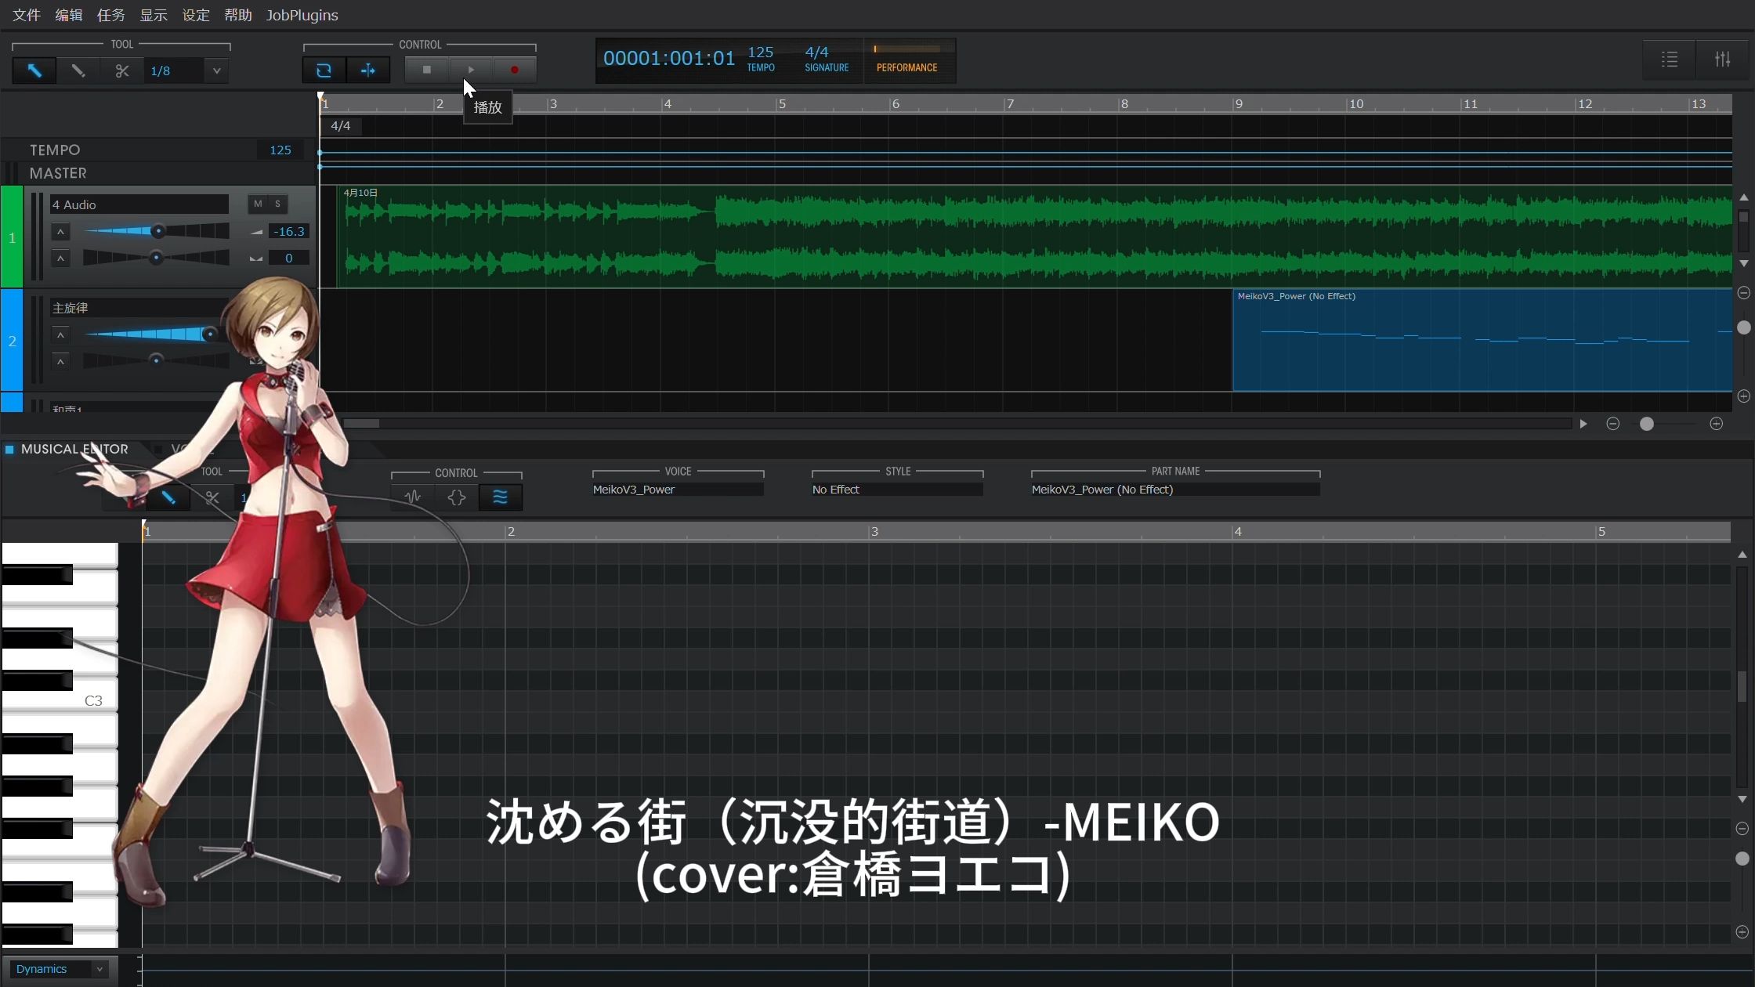Click the 主旋律 track name field

(139, 308)
